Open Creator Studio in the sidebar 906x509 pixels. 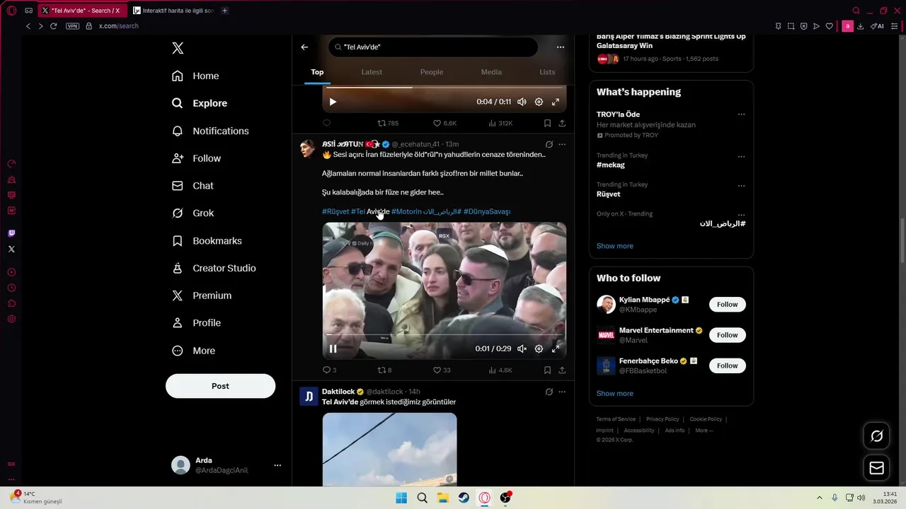(214, 268)
